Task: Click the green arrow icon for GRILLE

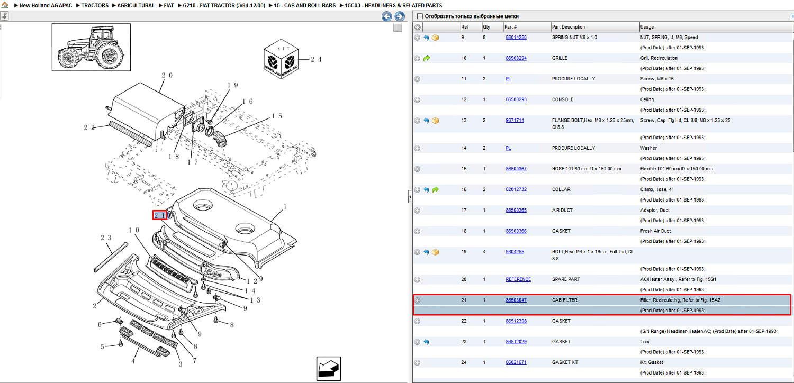Action: point(426,58)
